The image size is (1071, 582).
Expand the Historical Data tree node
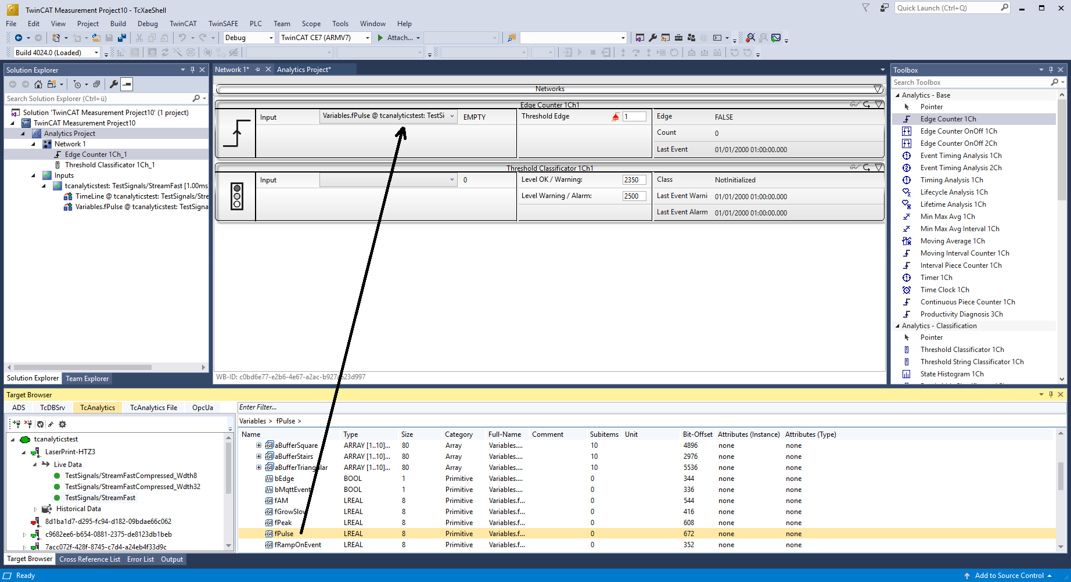[35, 509]
